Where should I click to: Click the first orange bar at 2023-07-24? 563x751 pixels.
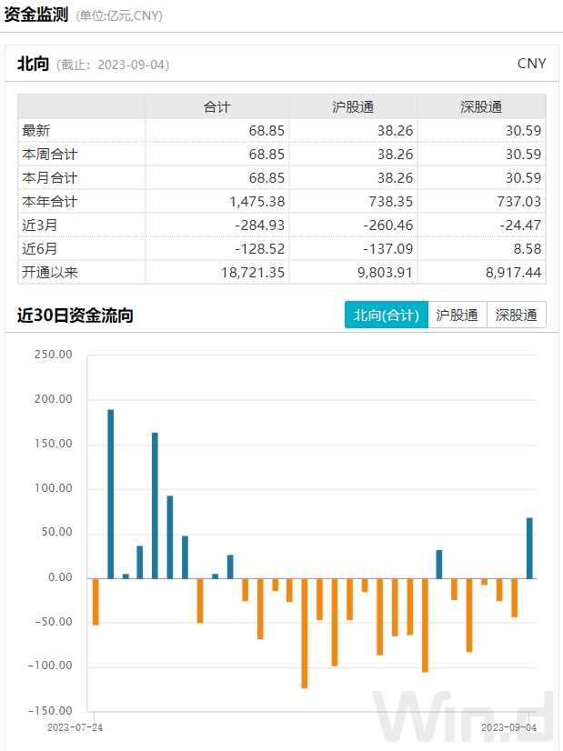(96, 601)
